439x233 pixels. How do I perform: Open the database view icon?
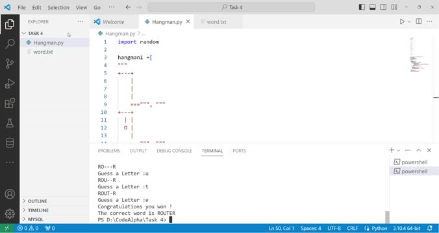pos(10,143)
